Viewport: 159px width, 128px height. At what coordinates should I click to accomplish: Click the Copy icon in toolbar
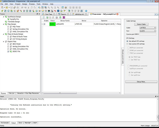(x=32, y=7)
